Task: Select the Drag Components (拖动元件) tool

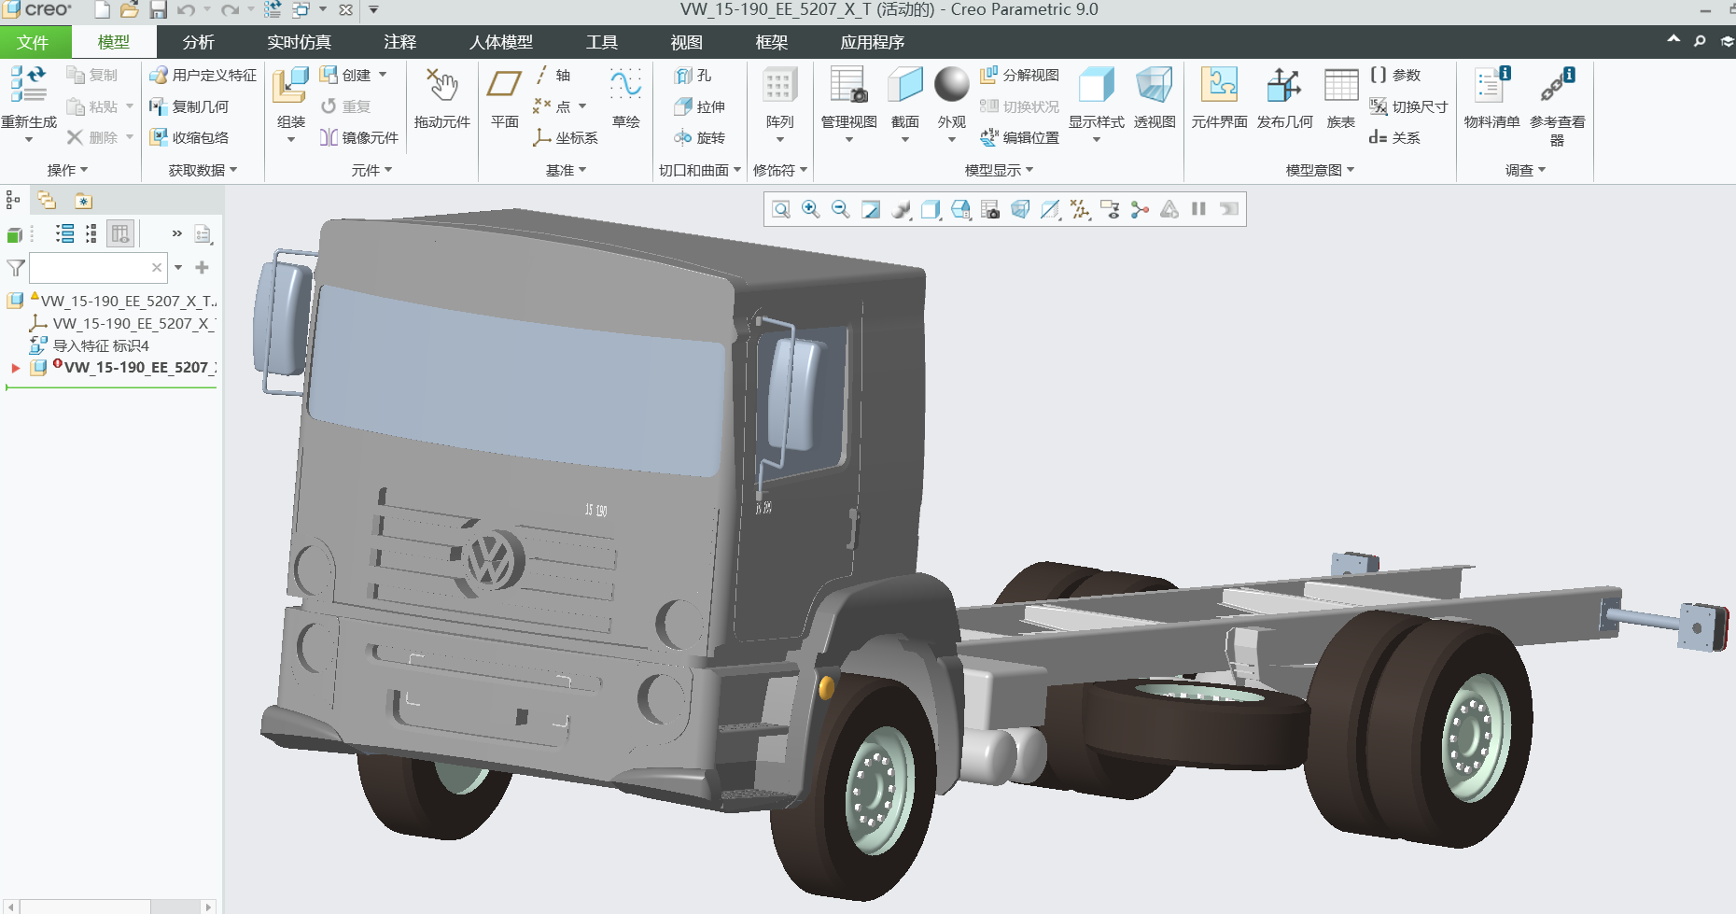Action: pos(441,87)
